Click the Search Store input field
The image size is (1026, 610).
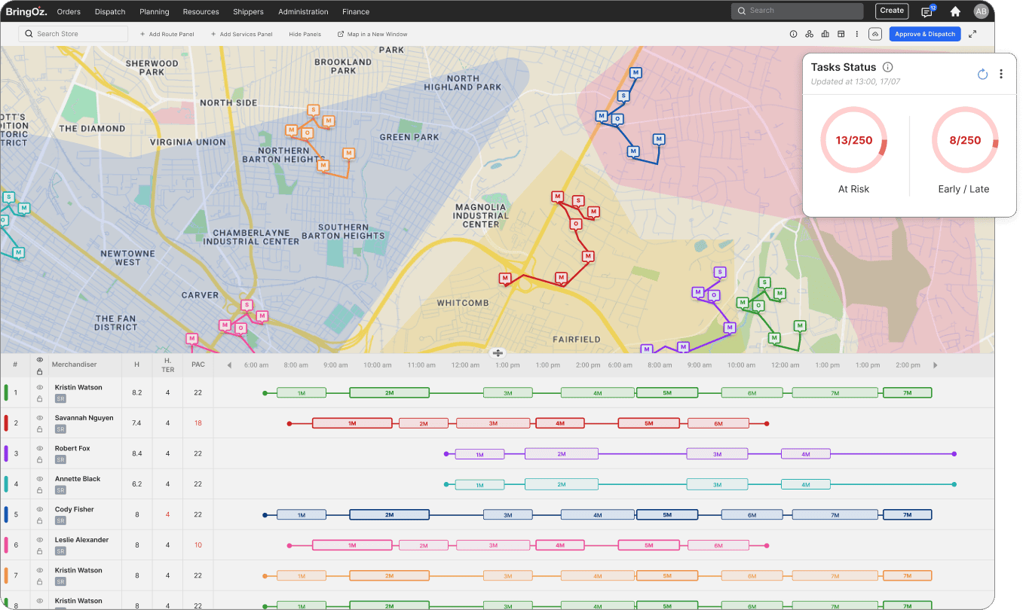click(x=73, y=34)
